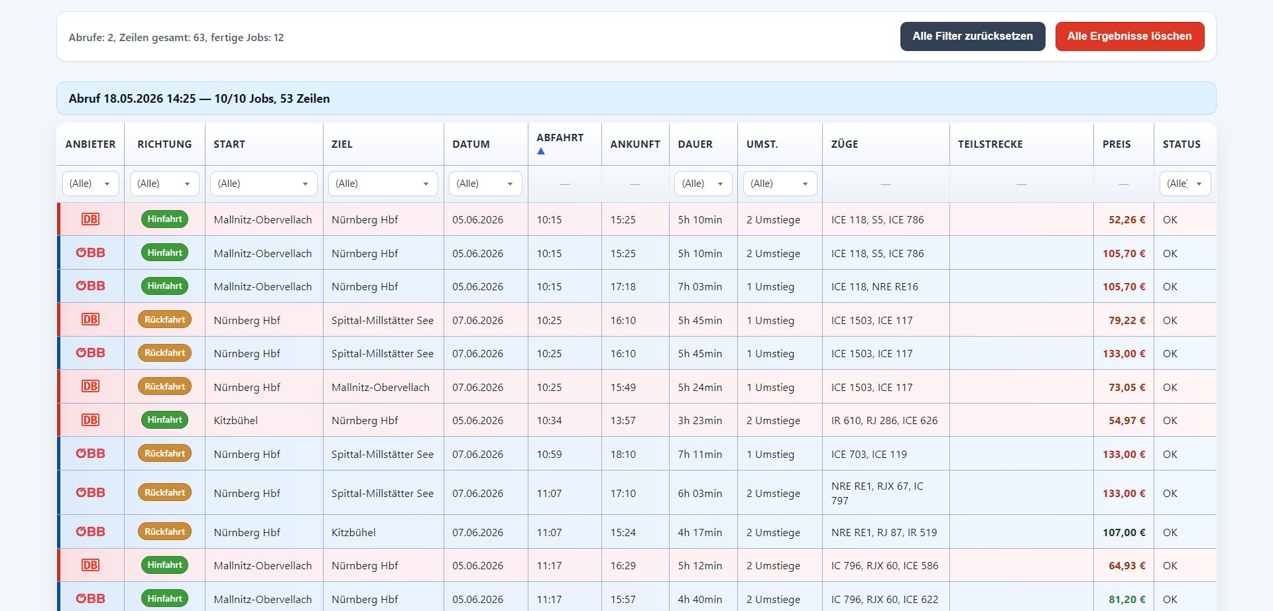Collapse the Abruf 18.05.2026 14:25 section
The height and width of the screenshot is (611, 1273).
[x=636, y=99]
